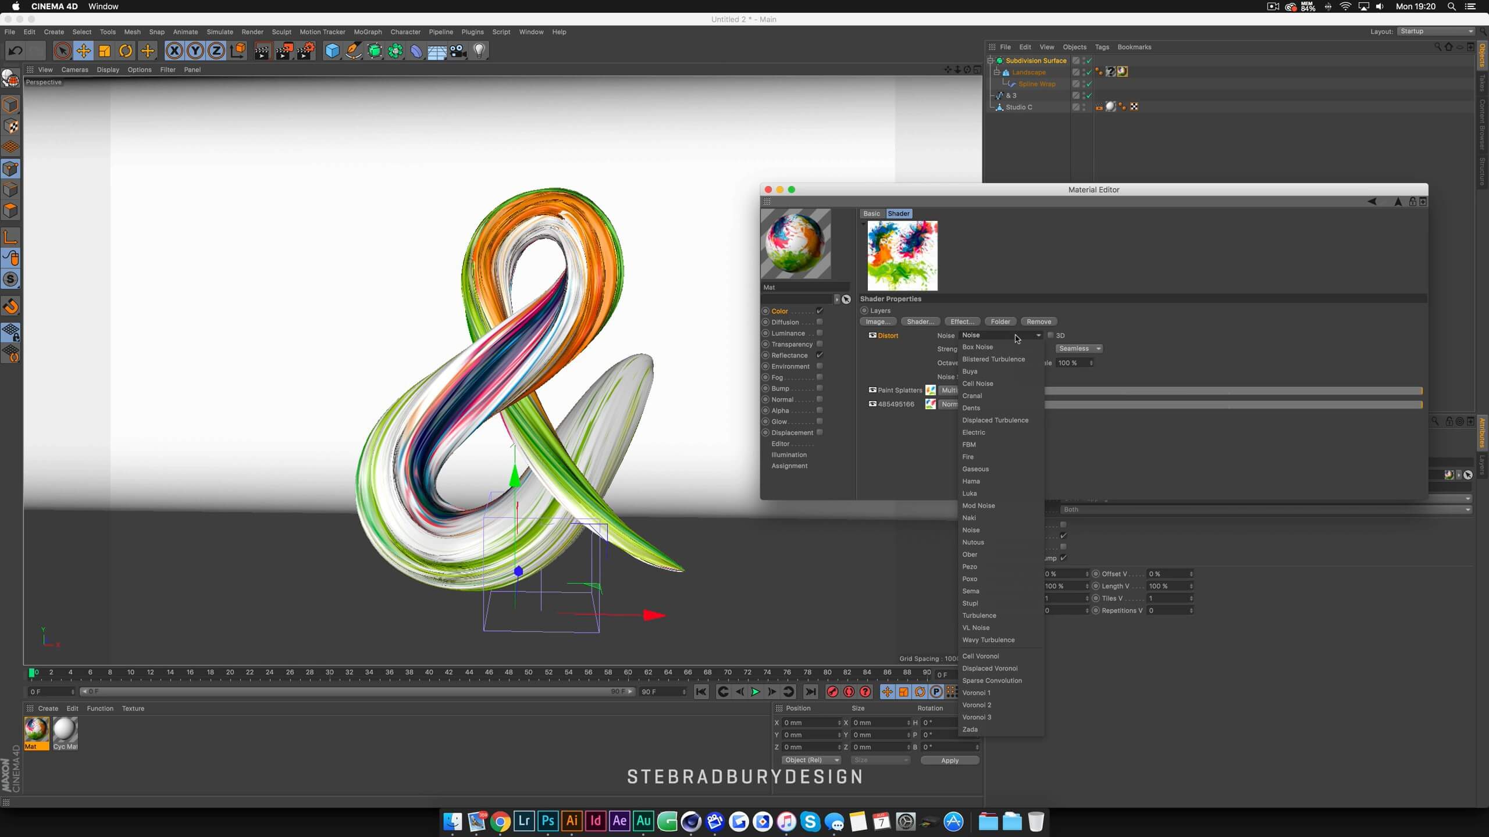Click the Paint Splatters layer opacity slider
This screenshot has height=837, width=1489.
pos(1233,391)
